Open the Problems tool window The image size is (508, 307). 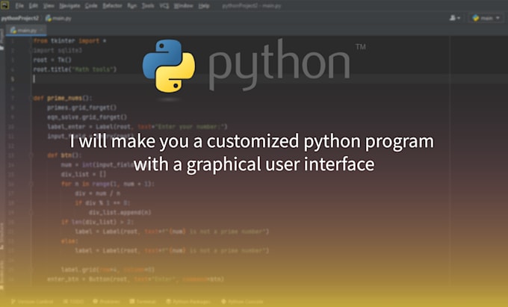(107, 302)
